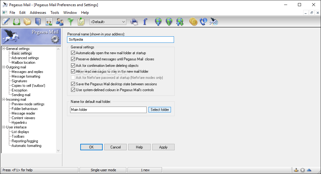The image size is (321, 174).
Task: Click the document system icon beside File menu
Action: tap(5, 13)
